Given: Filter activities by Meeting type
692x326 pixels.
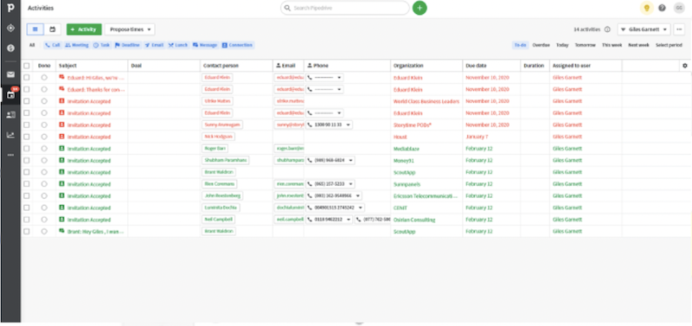Looking at the screenshot, I should [x=77, y=45].
